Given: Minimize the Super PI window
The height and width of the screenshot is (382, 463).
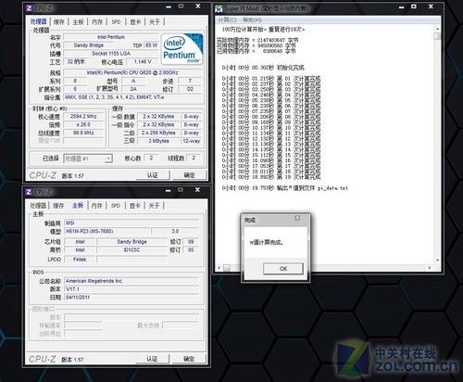Looking at the screenshot, I should pos(401,7).
